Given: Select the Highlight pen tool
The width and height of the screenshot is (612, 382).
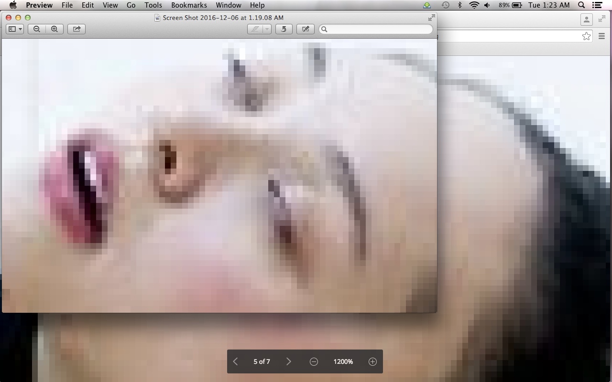Looking at the screenshot, I should [x=256, y=29].
